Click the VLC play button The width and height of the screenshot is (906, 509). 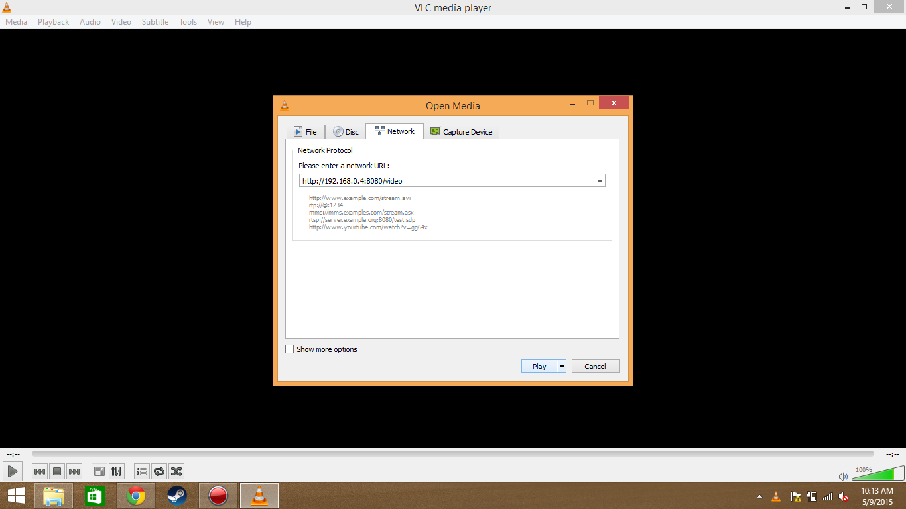13,471
